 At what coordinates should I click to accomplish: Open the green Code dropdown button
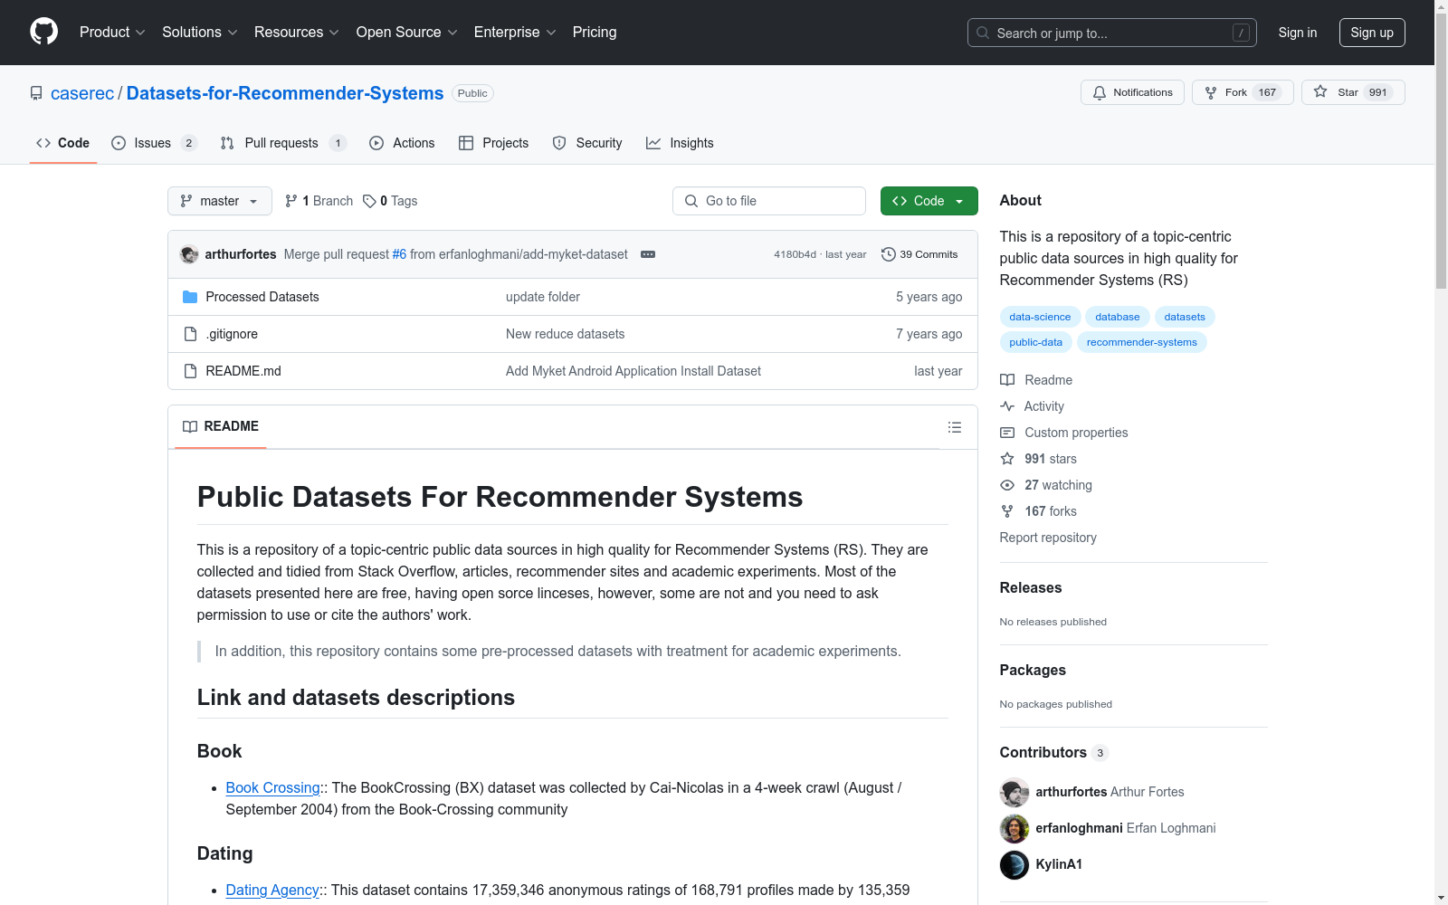[x=929, y=201]
